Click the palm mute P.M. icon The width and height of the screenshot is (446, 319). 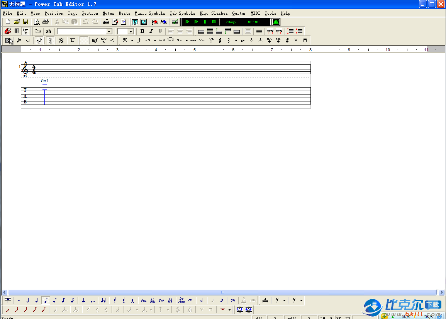pos(211,40)
